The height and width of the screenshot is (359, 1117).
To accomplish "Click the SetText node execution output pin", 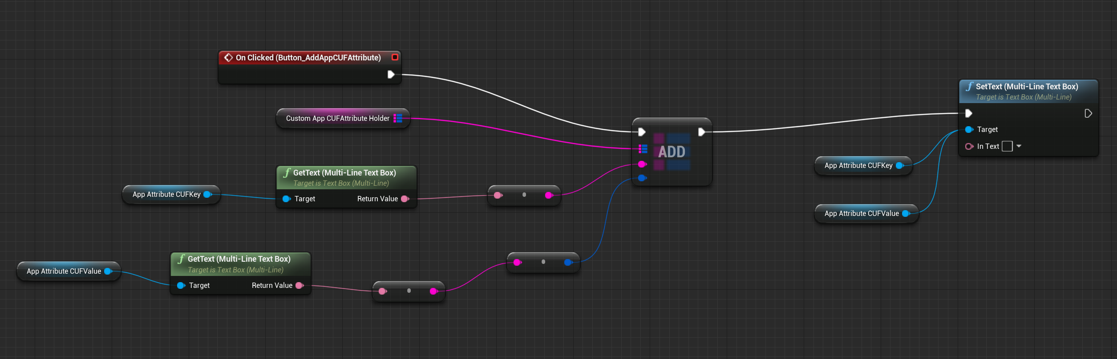I will coord(1088,113).
